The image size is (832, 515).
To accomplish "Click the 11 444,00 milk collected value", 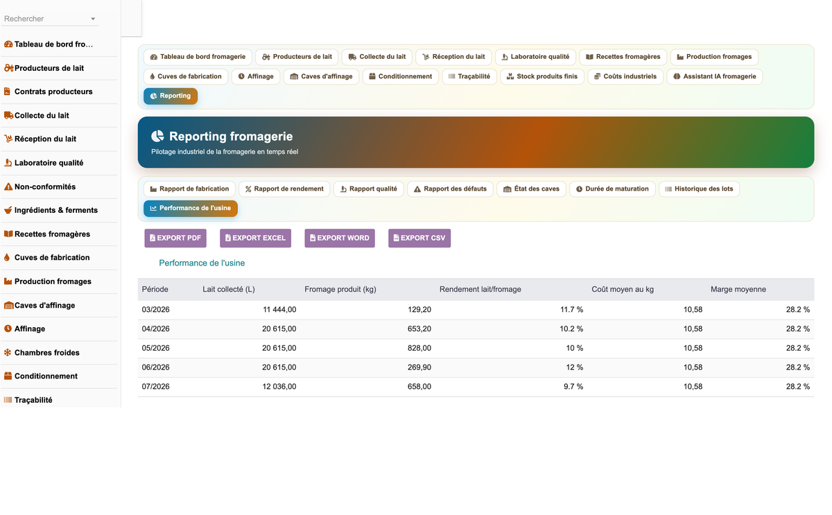I will click(279, 310).
